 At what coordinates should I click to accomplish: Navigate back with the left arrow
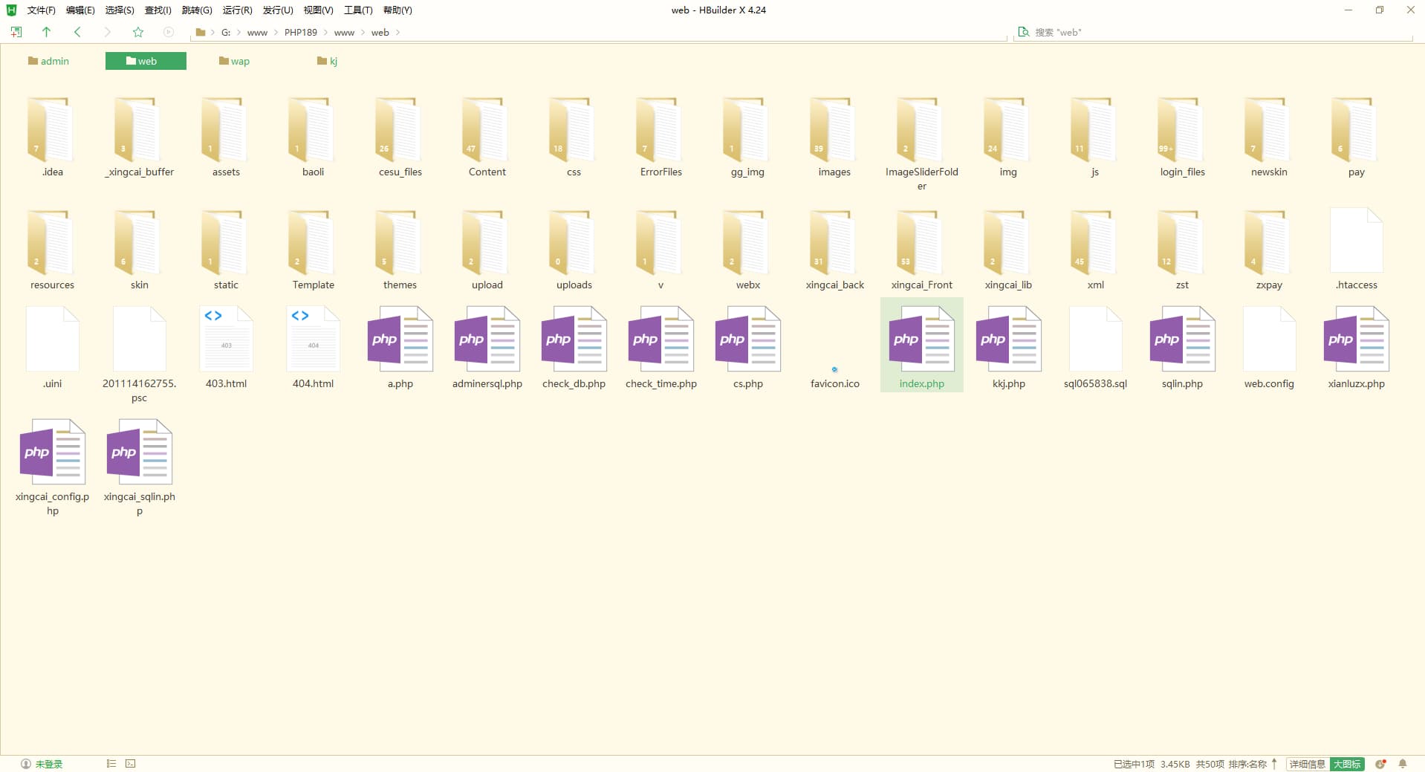pyautogui.click(x=77, y=32)
